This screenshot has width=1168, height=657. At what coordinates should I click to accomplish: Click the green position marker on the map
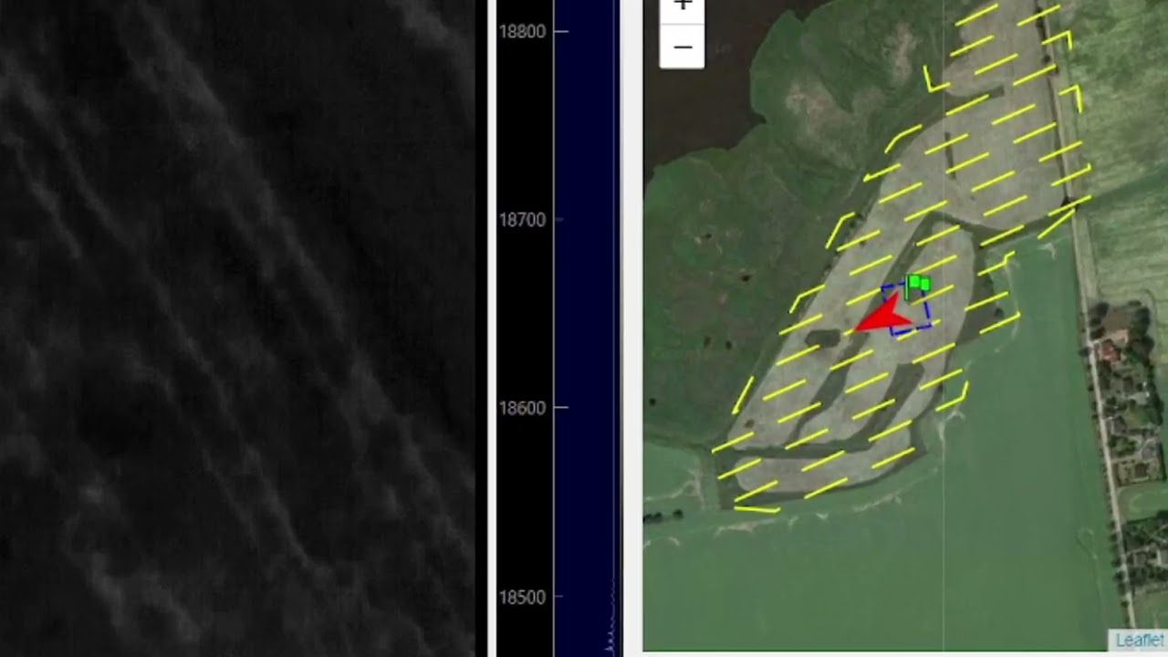(918, 285)
